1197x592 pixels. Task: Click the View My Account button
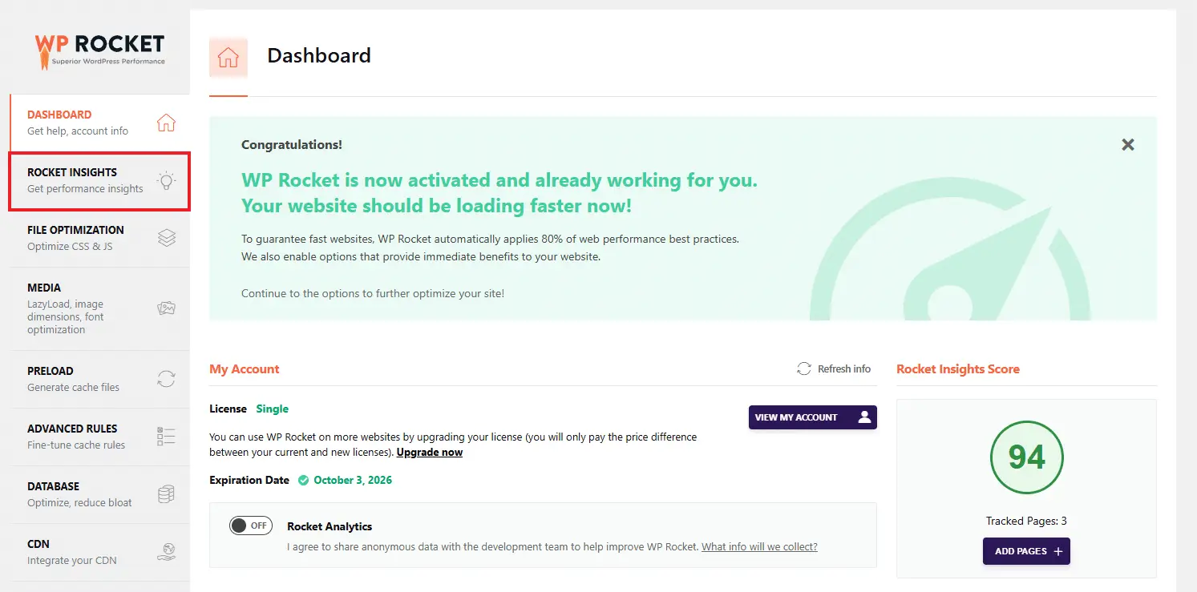[x=812, y=417]
